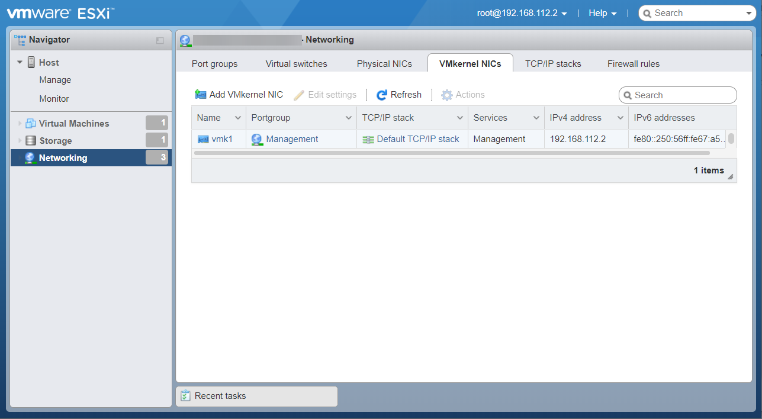Image resolution: width=762 pixels, height=419 pixels.
Task: Click the '1 items' footer text
Action: click(x=709, y=170)
